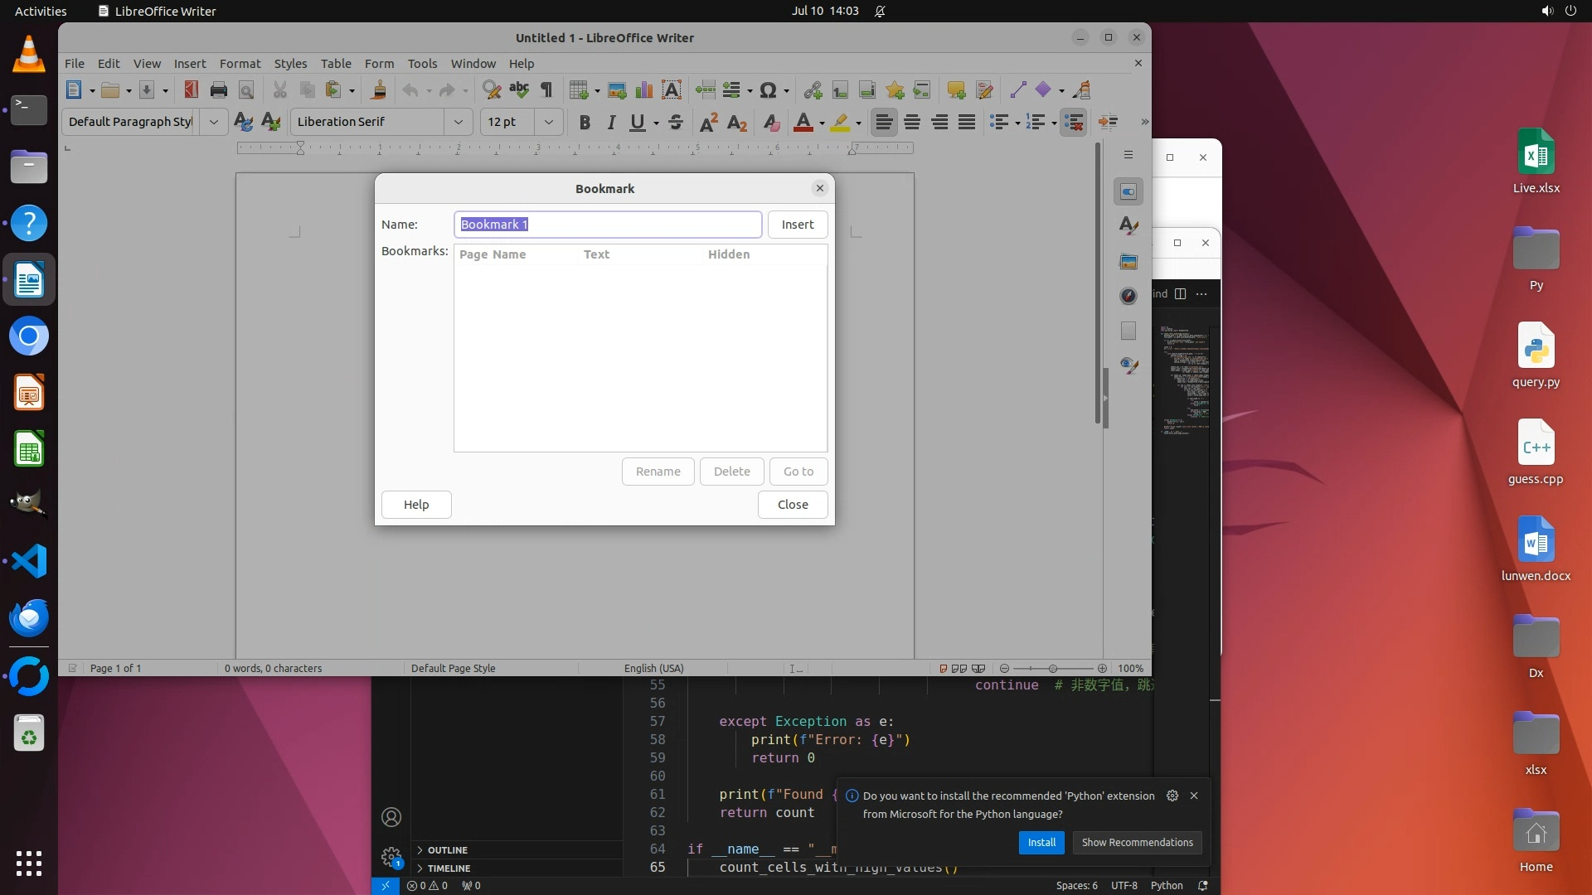
Task: Click the Print document icon
Action: (x=219, y=90)
